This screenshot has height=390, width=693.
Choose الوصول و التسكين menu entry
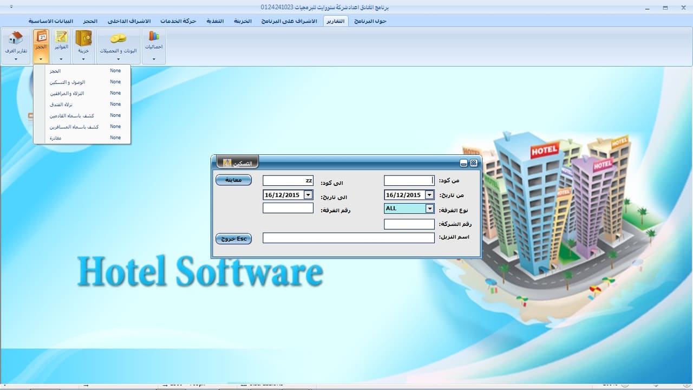pos(82,82)
